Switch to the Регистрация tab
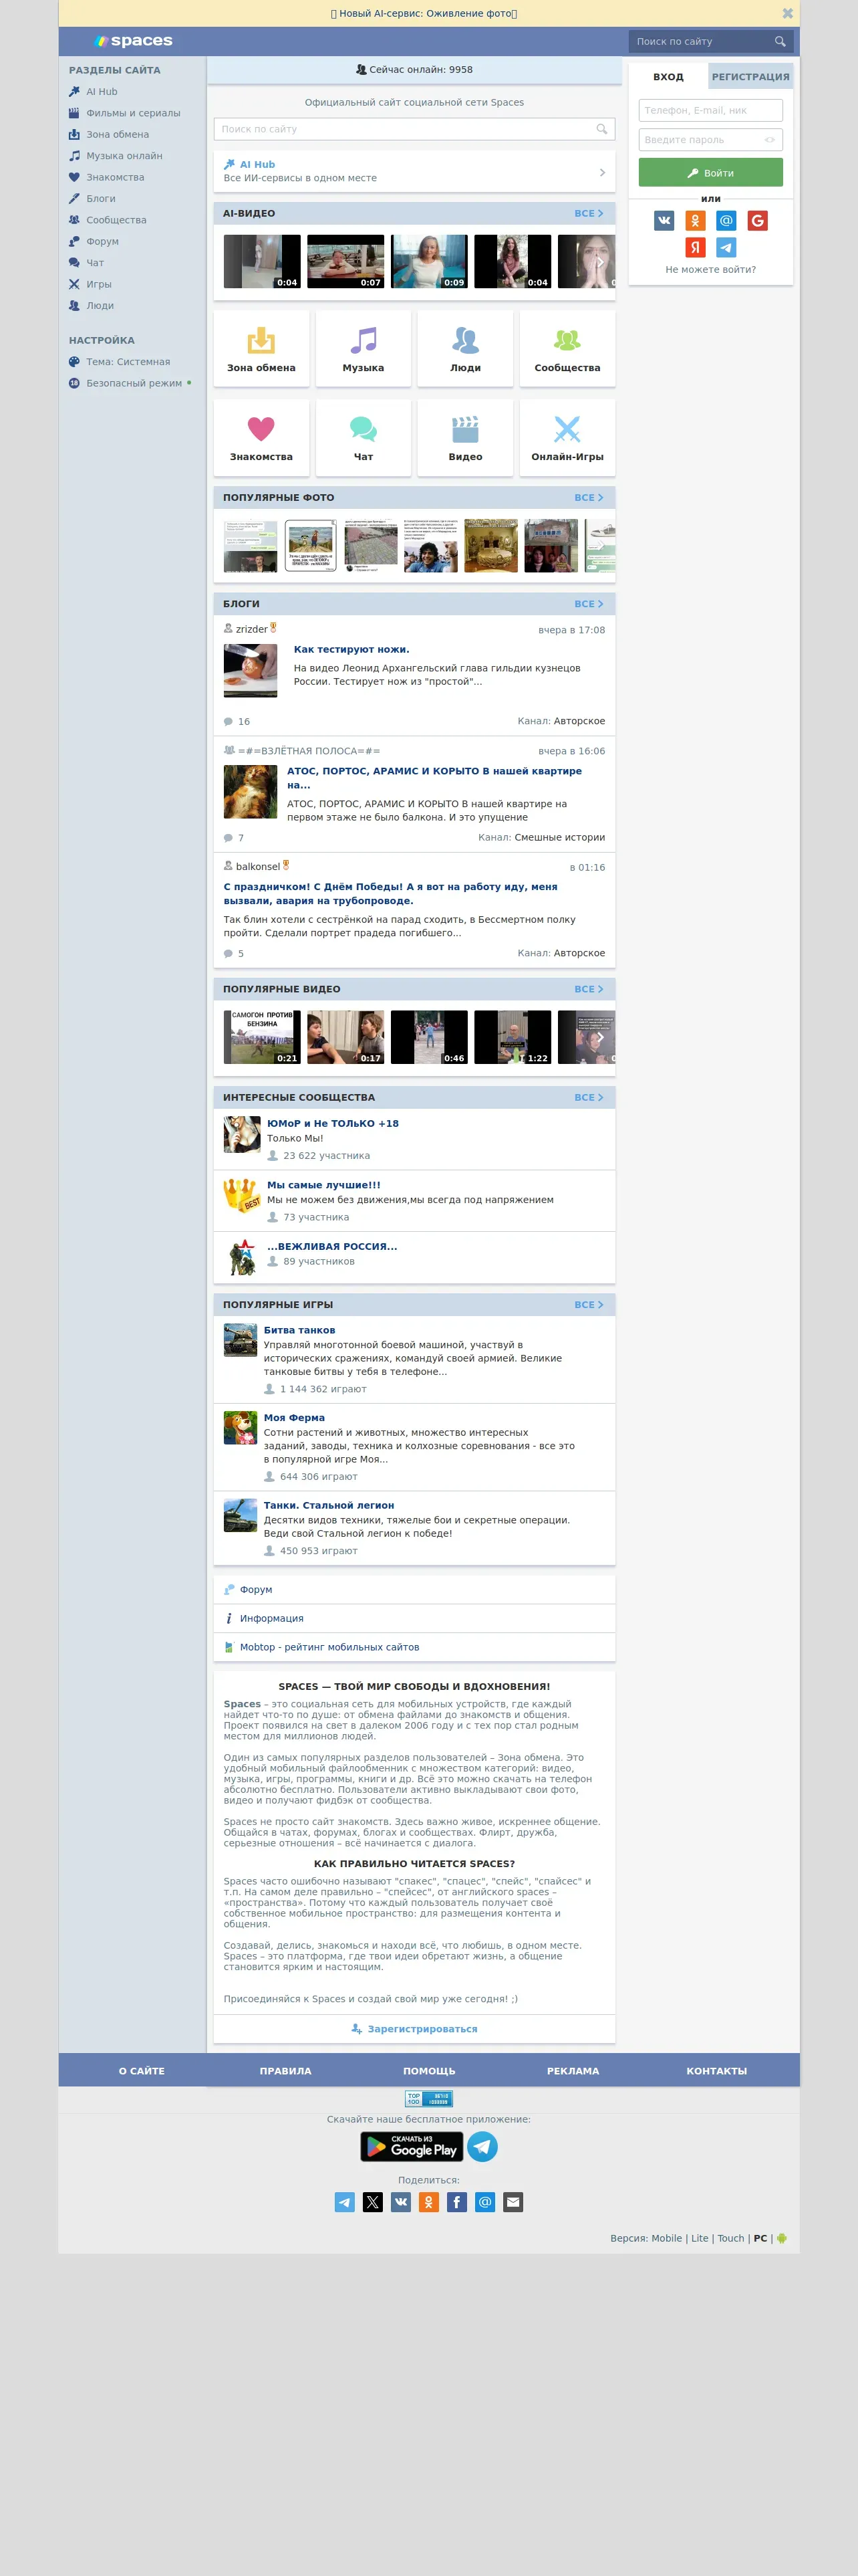Image resolution: width=858 pixels, height=2576 pixels. click(750, 77)
